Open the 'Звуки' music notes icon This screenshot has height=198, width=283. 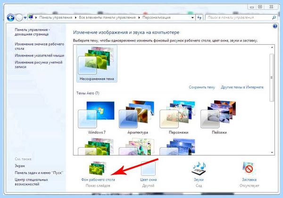coord(199,168)
